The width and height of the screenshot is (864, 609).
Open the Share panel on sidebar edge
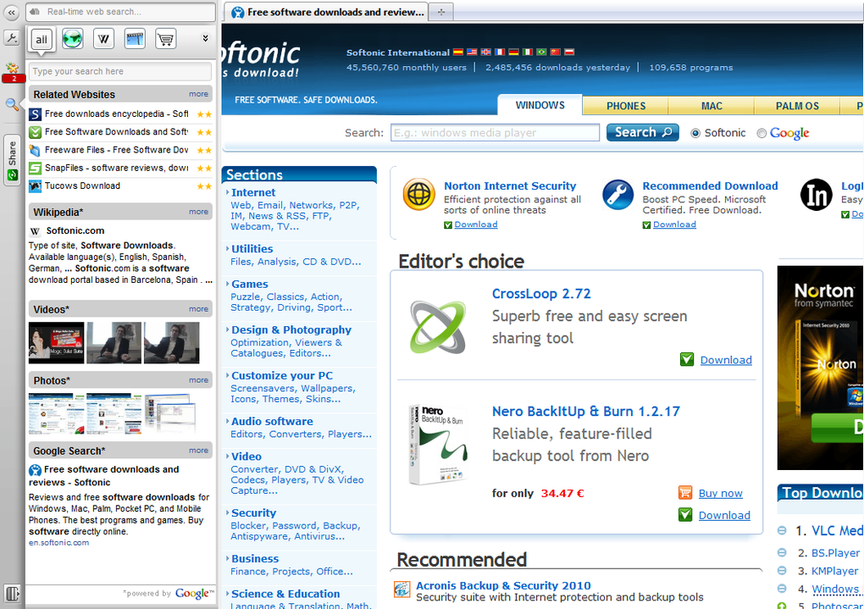12,160
